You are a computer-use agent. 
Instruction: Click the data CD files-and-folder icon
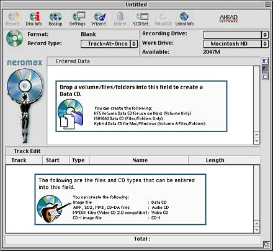tap(71, 114)
